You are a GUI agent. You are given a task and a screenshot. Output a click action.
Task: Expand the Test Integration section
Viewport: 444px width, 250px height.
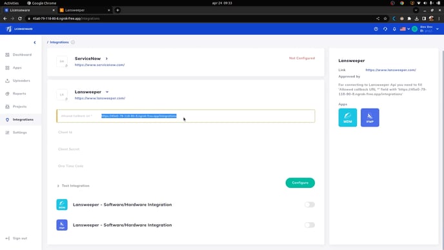point(74,185)
